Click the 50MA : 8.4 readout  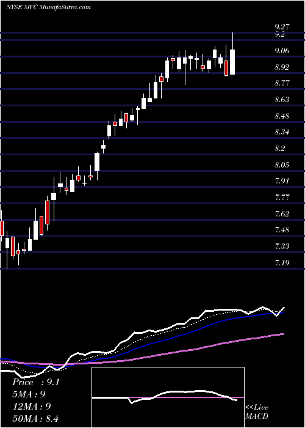click(x=35, y=418)
